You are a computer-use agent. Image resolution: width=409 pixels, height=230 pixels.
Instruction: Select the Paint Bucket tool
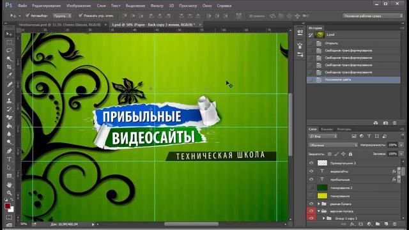(x=9, y=126)
